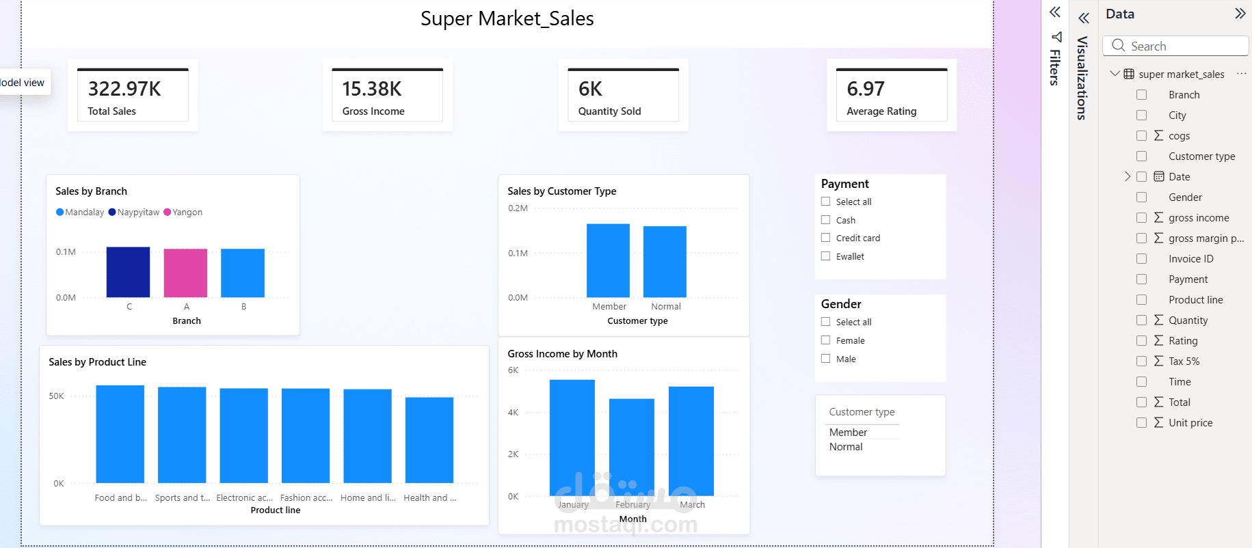Expand the Visualizations pane chevron icon
Screen dimensions: 1252x548
1084,18
